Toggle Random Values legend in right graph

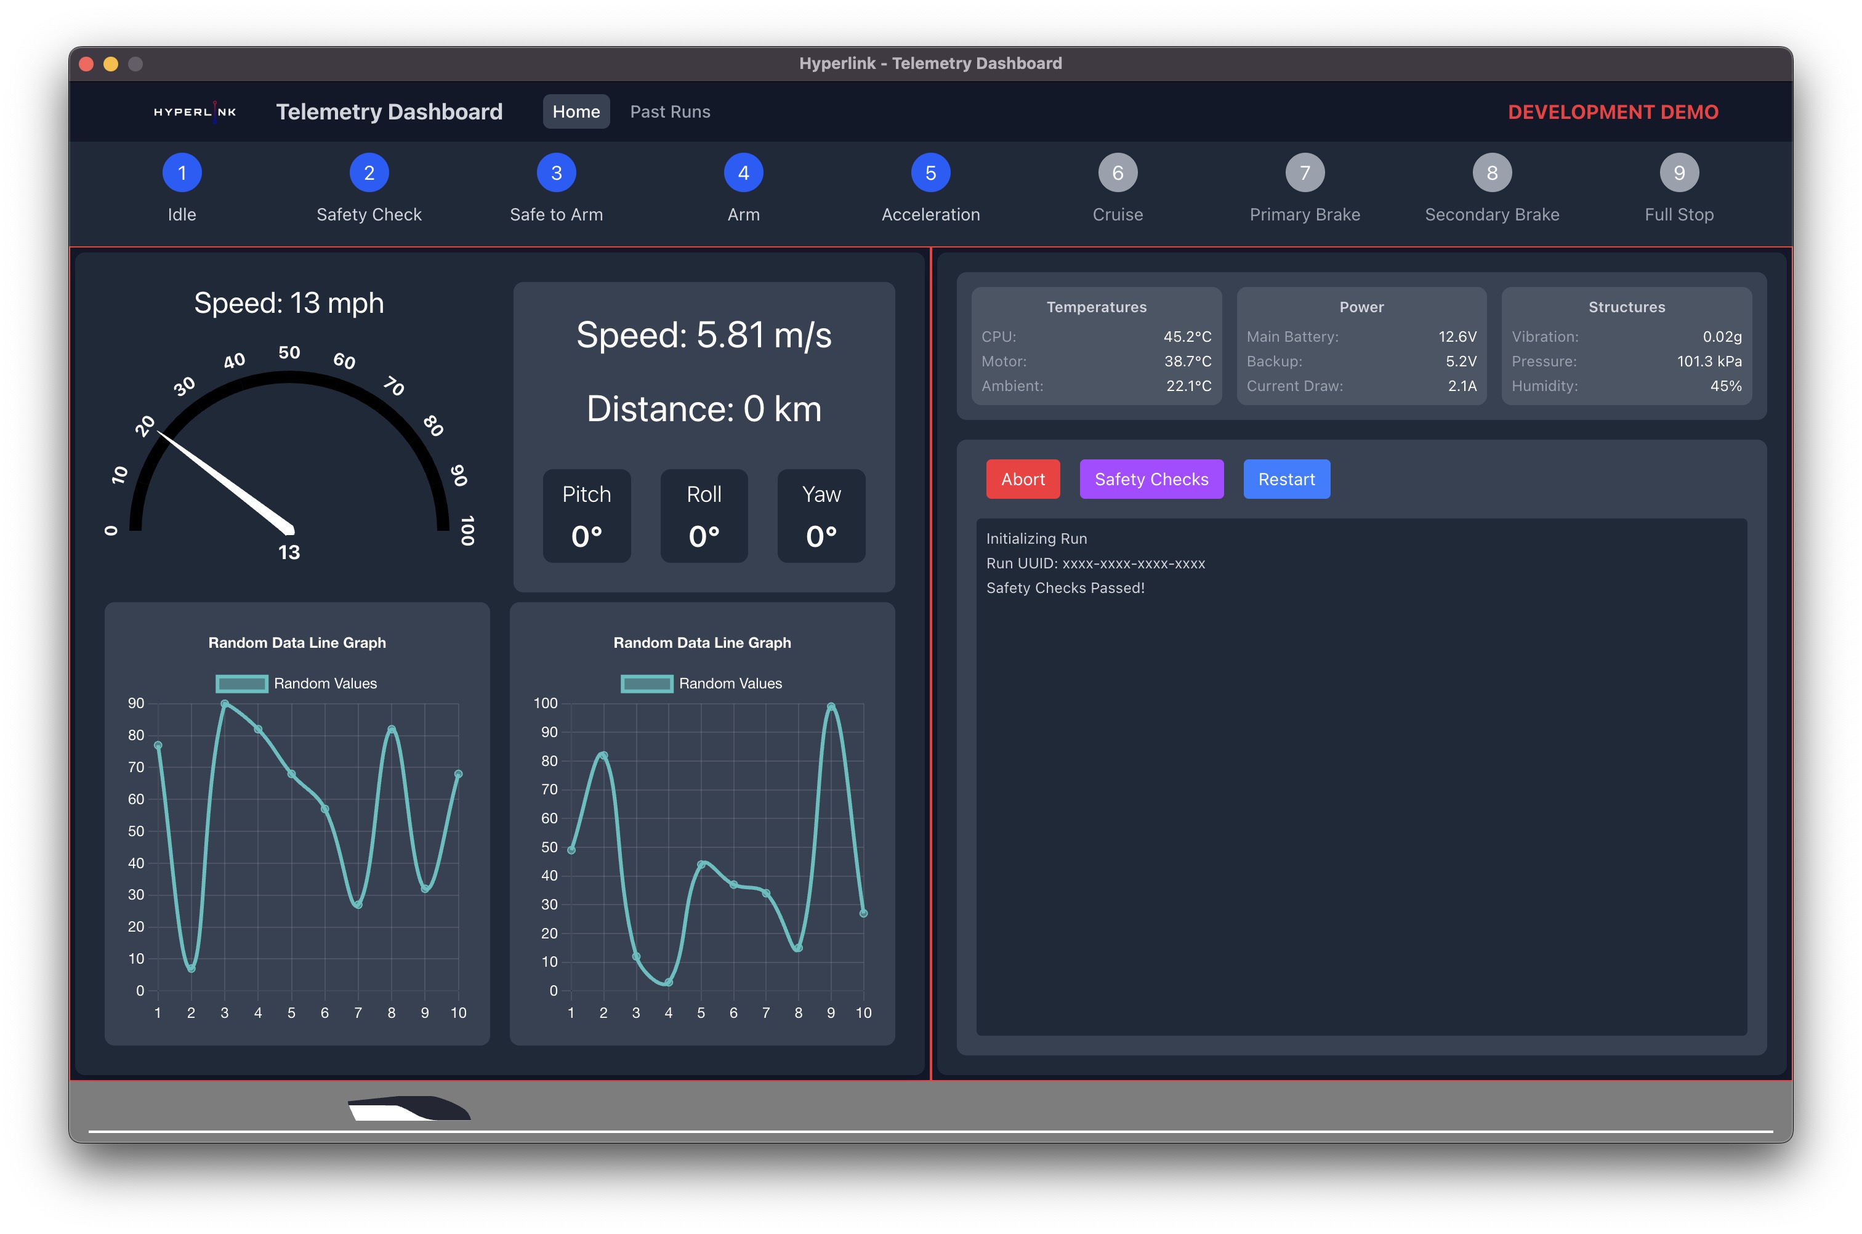tap(702, 683)
